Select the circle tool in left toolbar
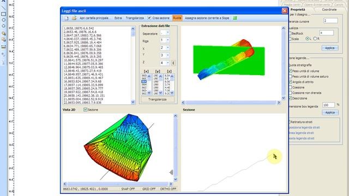The image size is (349, 196). click(x=4, y=20)
